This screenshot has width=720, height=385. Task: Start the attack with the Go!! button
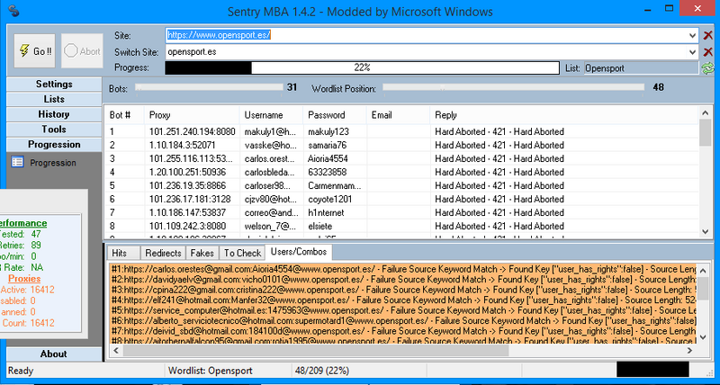coord(34,51)
